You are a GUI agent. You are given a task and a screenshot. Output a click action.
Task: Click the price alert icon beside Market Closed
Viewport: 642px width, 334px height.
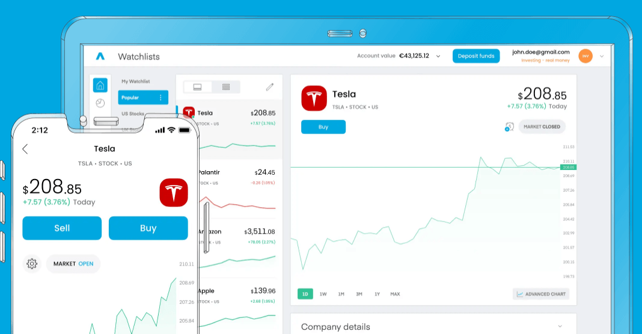[509, 127]
